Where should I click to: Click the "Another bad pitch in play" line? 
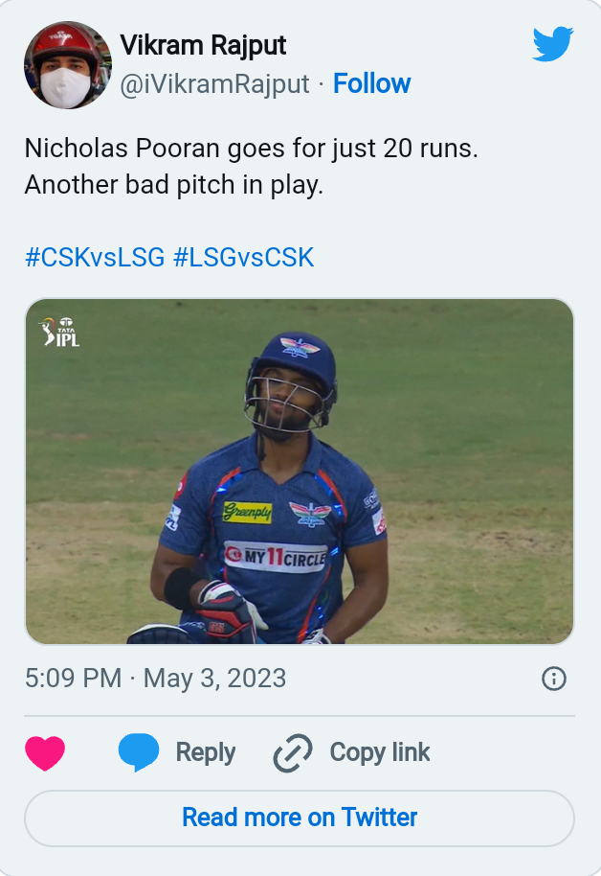click(174, 185)
